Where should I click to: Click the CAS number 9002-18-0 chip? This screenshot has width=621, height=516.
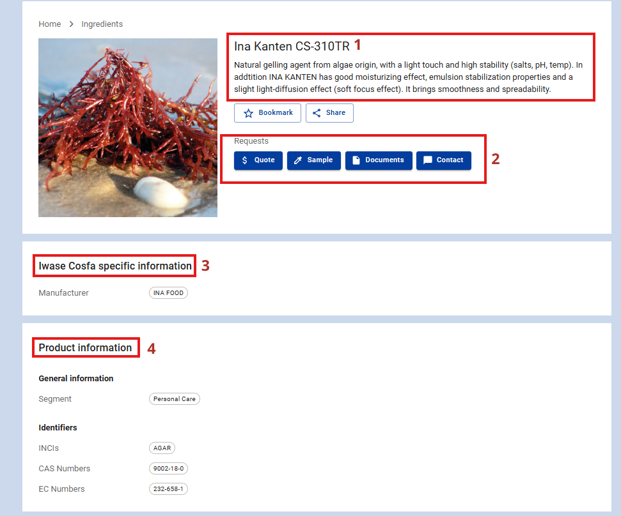click(168, 469)
